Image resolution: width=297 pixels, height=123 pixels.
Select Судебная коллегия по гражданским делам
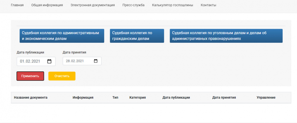tap(137, 36)
